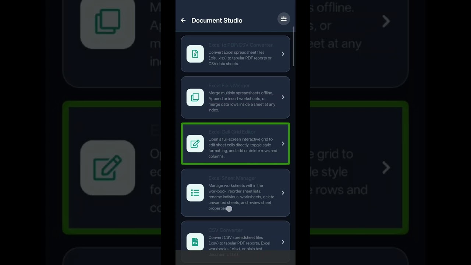Open CSV Converter via its chevron

pos(283,242)
